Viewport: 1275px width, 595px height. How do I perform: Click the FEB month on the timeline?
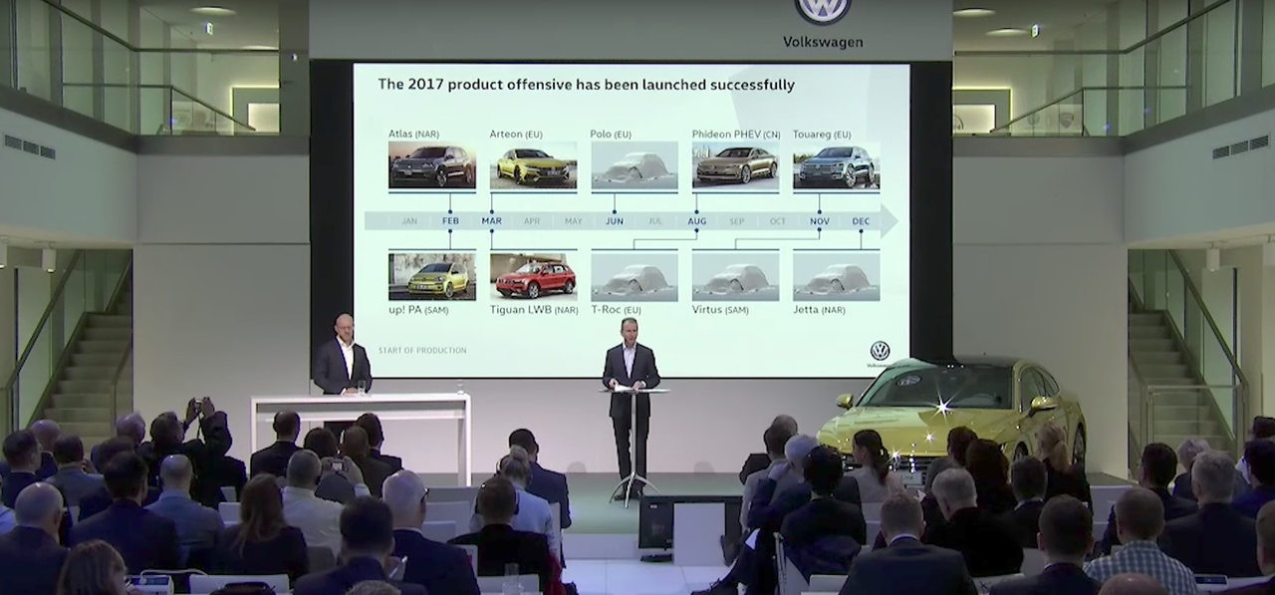pyautogui.click(x=450, y=221)
